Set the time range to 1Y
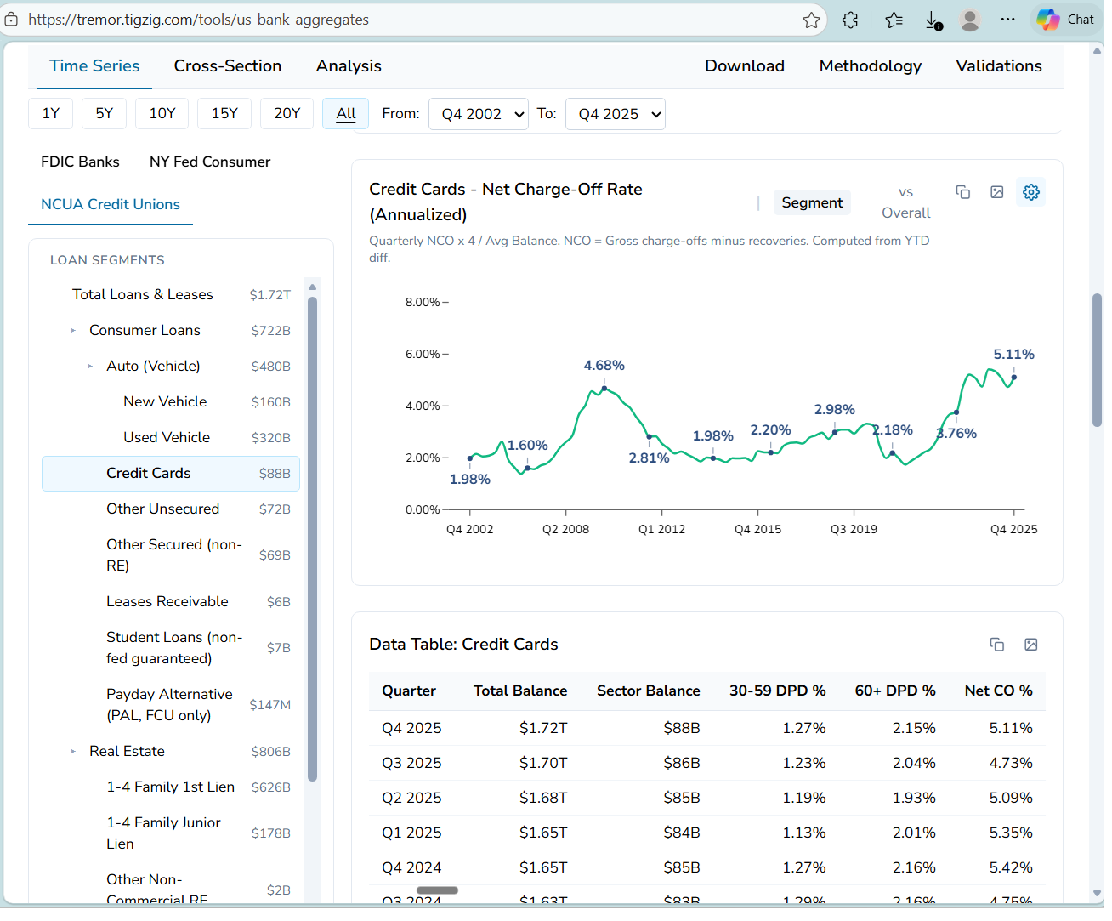Viewport: 1112px width, 921px height. (51, 113)
